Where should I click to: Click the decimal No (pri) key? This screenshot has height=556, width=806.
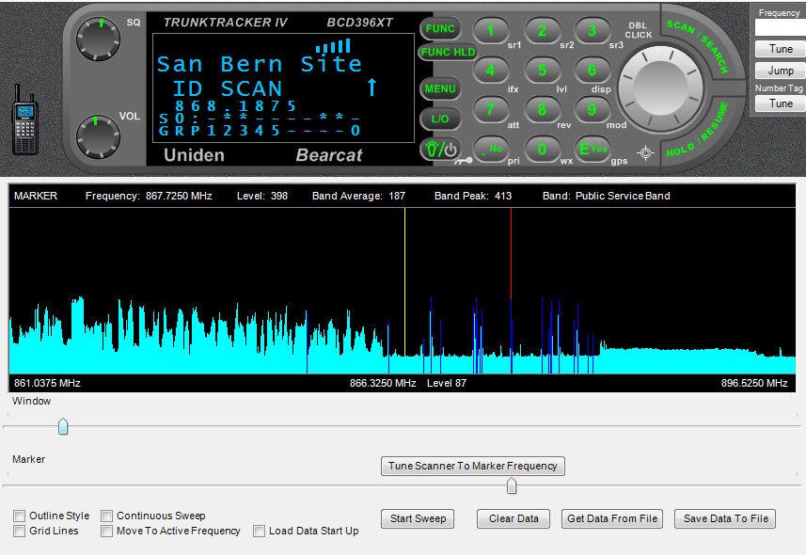(x=490, y=150)
